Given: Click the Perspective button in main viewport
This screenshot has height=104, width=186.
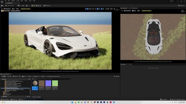Looking at the screenshot, I should click(x=7, y=9).
